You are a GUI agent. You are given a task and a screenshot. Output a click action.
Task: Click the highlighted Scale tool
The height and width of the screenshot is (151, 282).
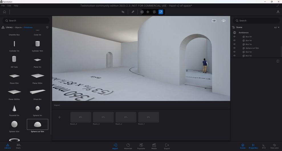coord(161,12)
